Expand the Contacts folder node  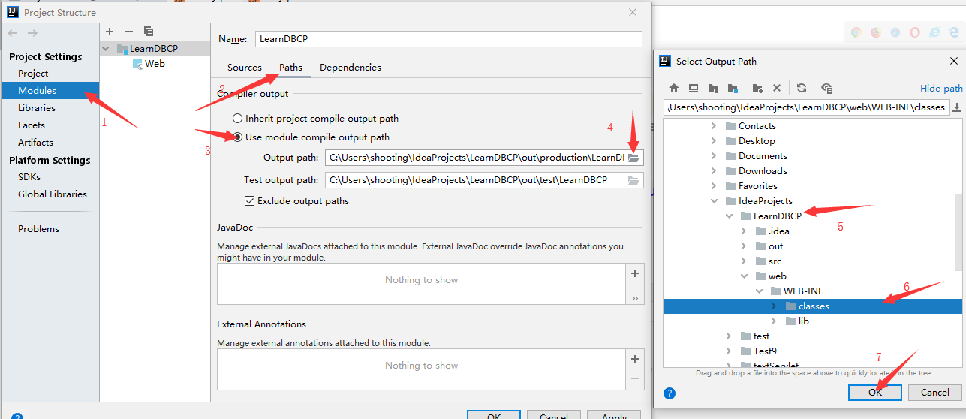pos(714,126)
